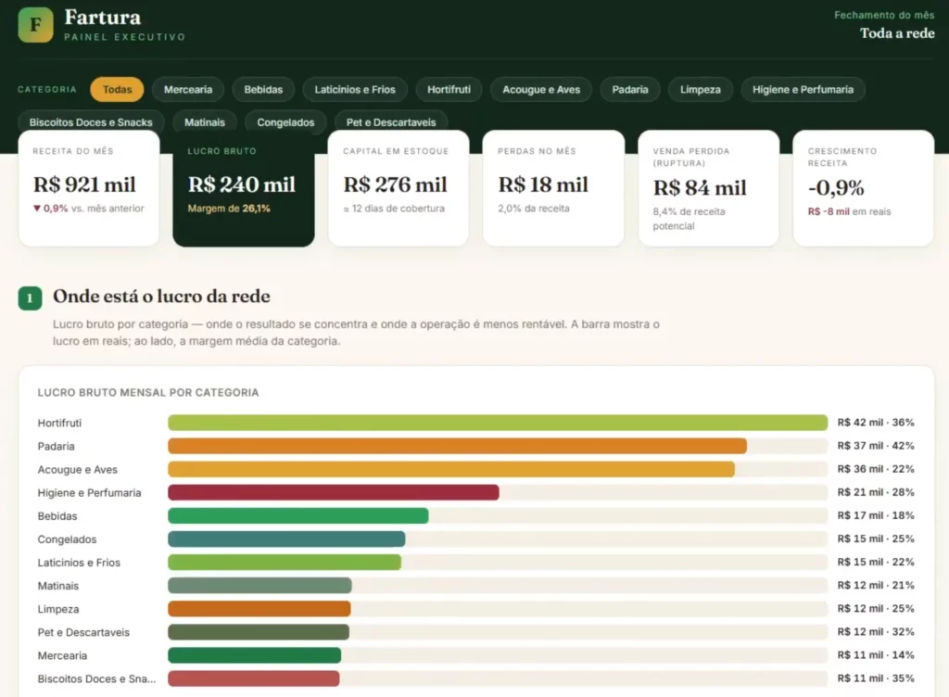Click the 'Congelados' row label in chart
Screen dimensions: 949x697
click(x=67, y=539)
